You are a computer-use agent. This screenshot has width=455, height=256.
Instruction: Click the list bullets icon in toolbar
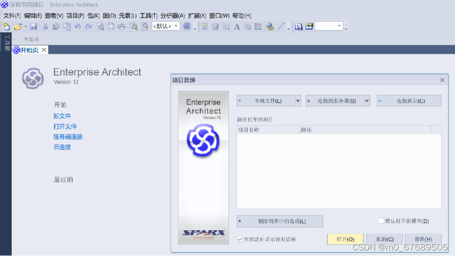pos(258,27)
